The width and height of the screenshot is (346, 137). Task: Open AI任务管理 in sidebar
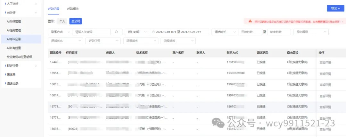[14, 30]
